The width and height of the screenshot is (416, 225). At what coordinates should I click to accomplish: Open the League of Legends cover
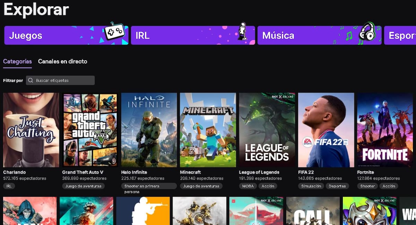click(267, 130)
